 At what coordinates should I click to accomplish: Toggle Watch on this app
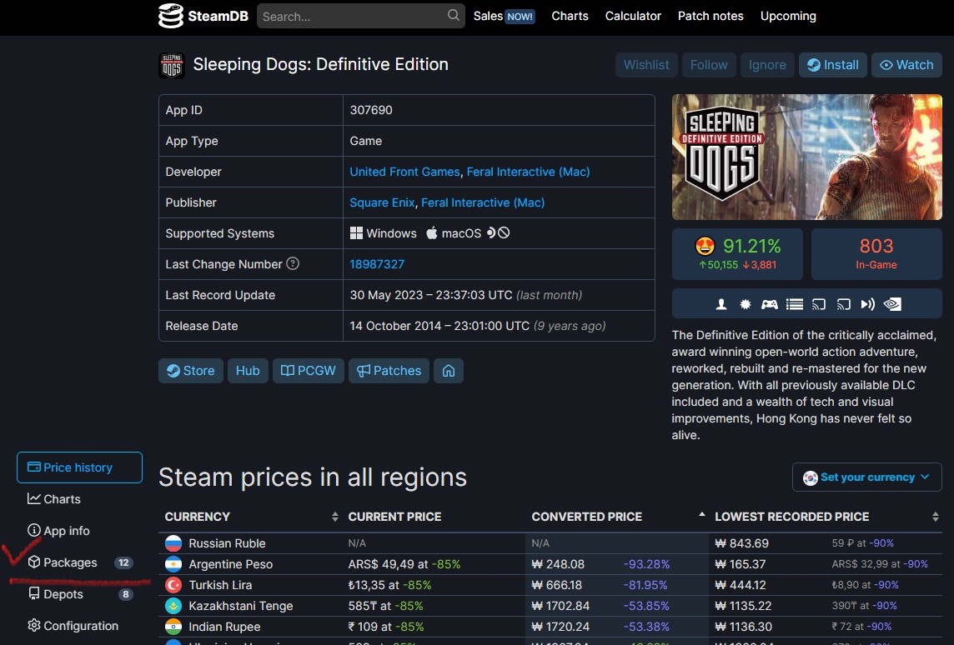pos(906,65)
